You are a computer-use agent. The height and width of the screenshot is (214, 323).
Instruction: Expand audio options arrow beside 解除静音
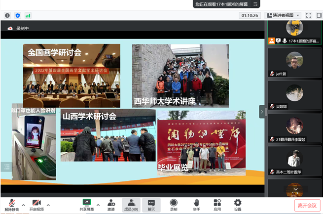pyautogui.click(x=24, y=205)
